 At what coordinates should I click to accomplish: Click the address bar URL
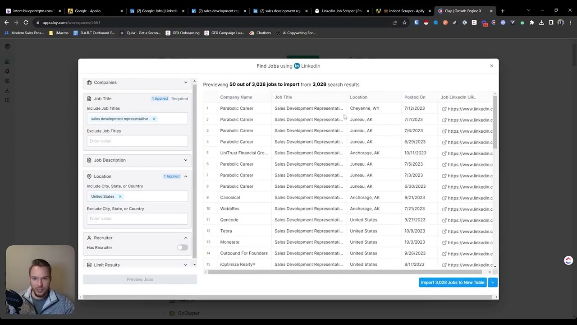tap(71, 23)
